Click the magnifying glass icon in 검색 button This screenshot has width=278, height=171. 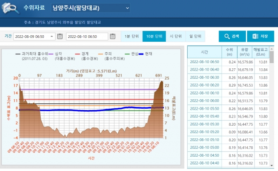click(x=227, y=37)
